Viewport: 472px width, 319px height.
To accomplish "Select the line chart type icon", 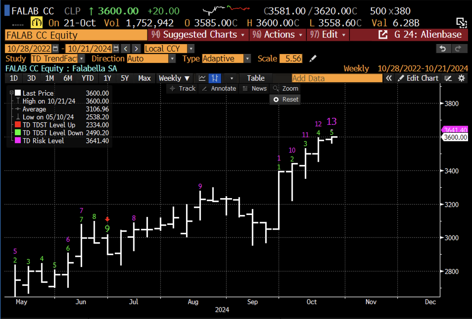I will coord(202,78).
